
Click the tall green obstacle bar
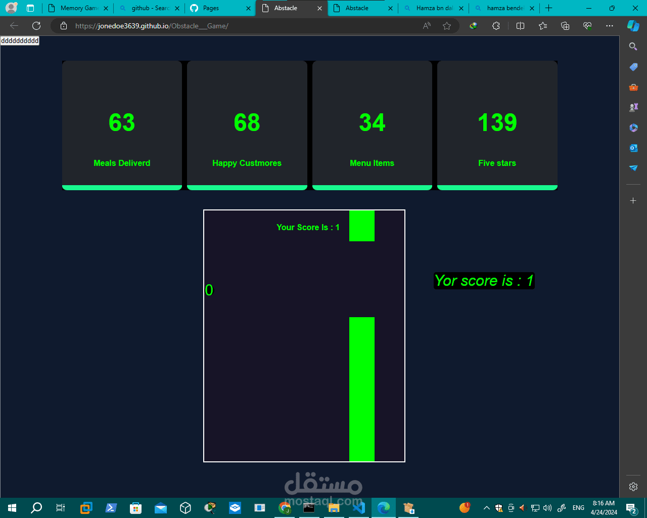pyautogui.click(x=362, y=389)
